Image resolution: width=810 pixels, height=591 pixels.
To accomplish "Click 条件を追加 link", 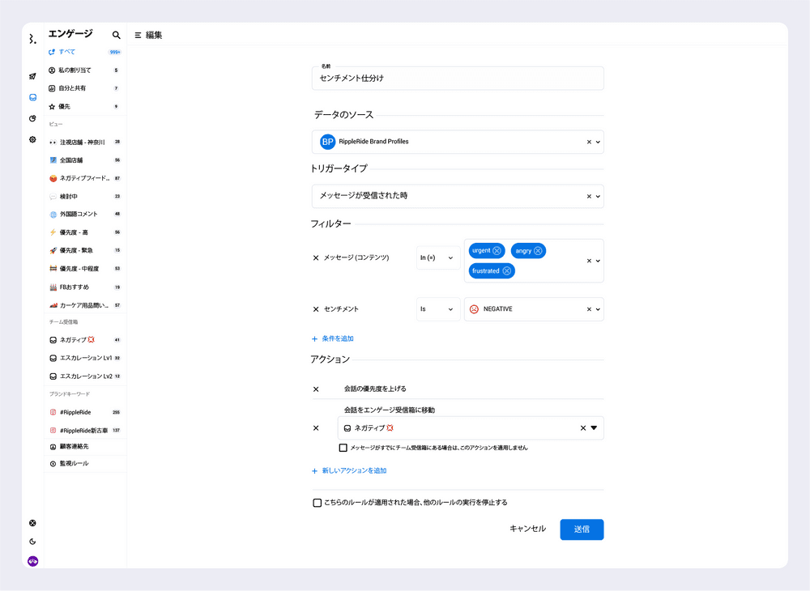I will [x=333, y=338].
